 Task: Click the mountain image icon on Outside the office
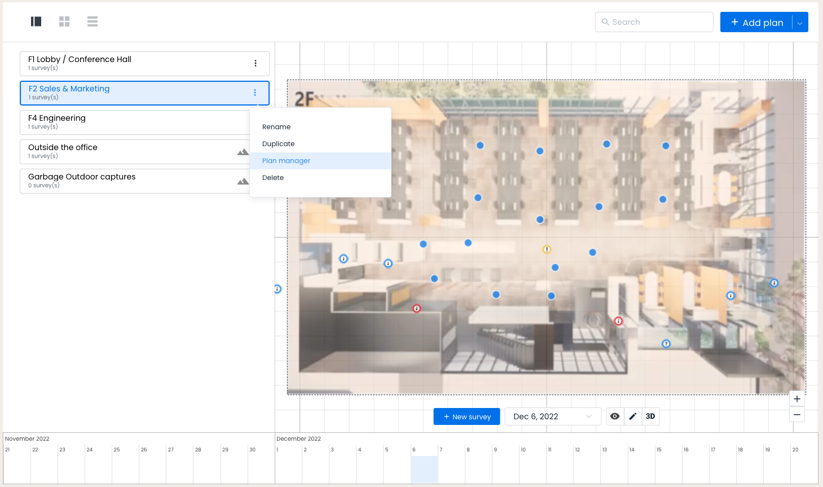[x=243, y=152]
